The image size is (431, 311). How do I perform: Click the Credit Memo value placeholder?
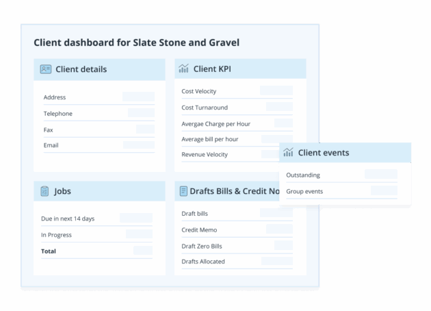279,229
